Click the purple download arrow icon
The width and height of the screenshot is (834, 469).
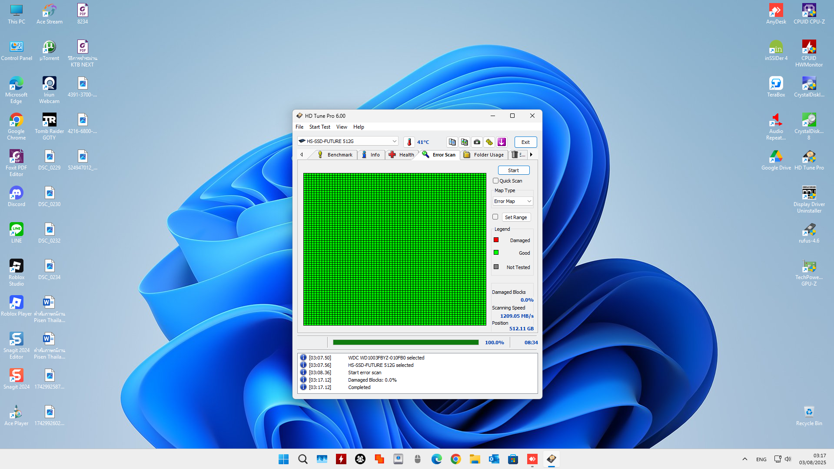(502, 142)
